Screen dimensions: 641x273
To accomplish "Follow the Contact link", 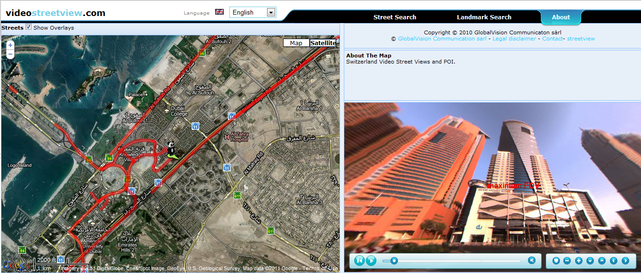I will [552, 39].
